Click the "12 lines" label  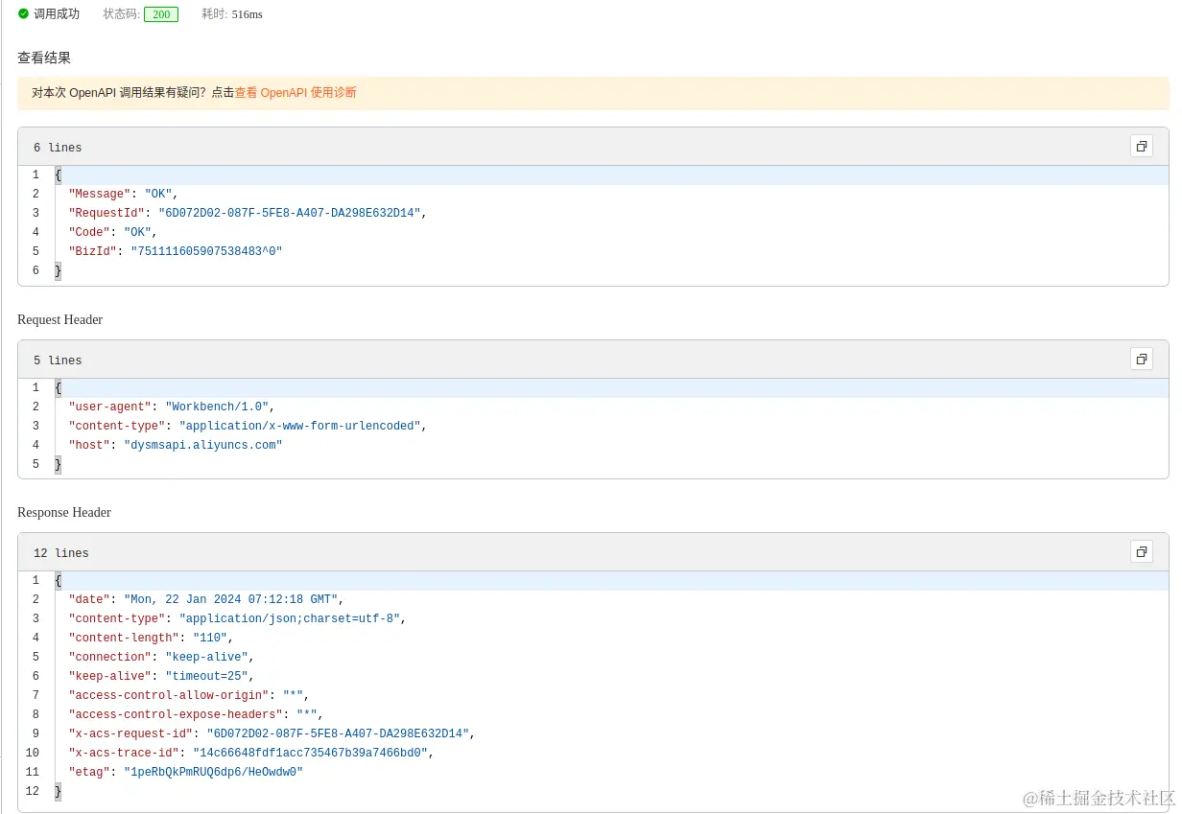(61, 553)
